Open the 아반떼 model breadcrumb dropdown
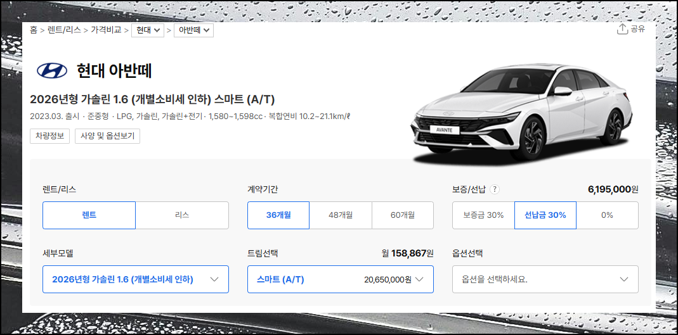This screenshot has width=678, height=335. [193, 30]
